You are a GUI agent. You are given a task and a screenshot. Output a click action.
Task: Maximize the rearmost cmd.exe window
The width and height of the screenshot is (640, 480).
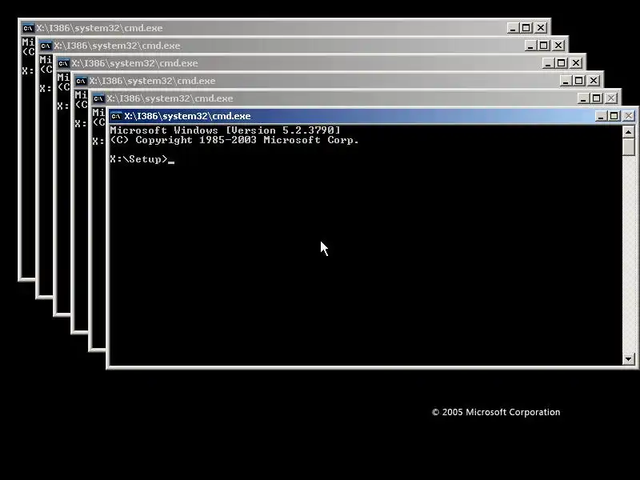coord(526,28)
